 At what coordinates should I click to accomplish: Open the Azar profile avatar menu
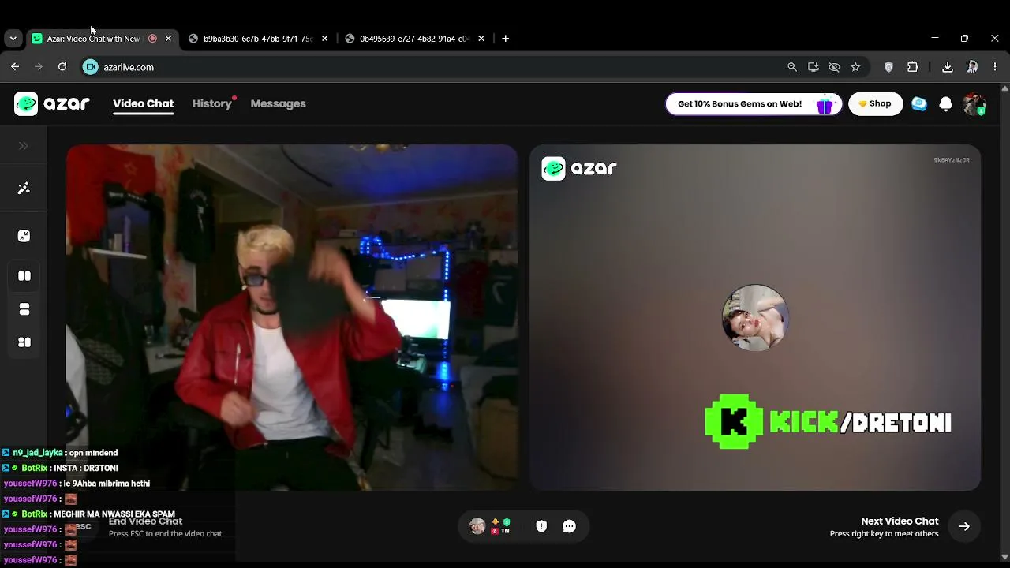pos(974,104)
